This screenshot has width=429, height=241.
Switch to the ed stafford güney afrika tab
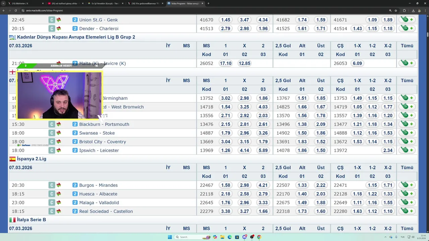(x=65, y=3)
